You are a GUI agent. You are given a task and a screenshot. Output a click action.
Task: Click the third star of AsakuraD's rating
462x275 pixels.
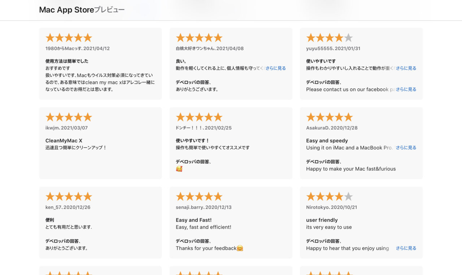[330, 117]
